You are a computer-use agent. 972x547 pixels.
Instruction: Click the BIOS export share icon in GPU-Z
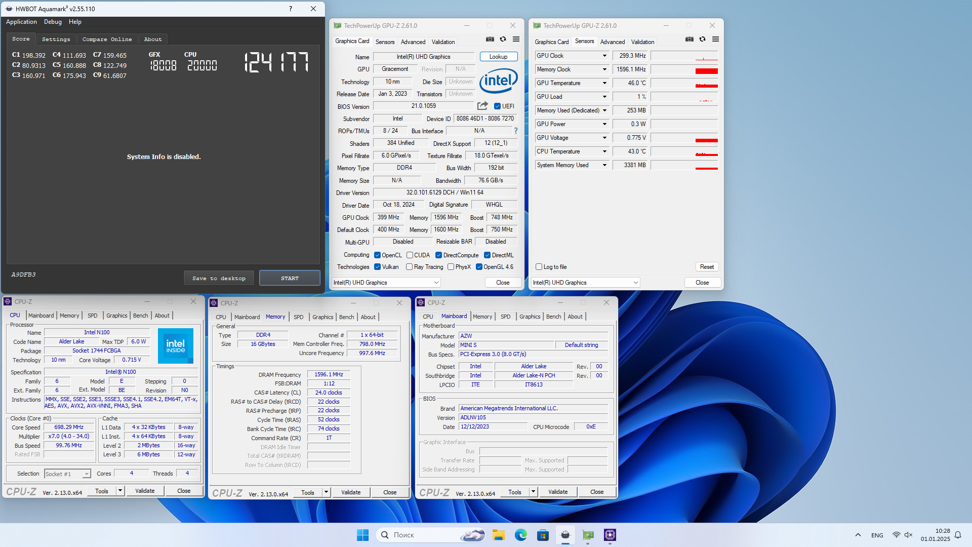point(482,106)
